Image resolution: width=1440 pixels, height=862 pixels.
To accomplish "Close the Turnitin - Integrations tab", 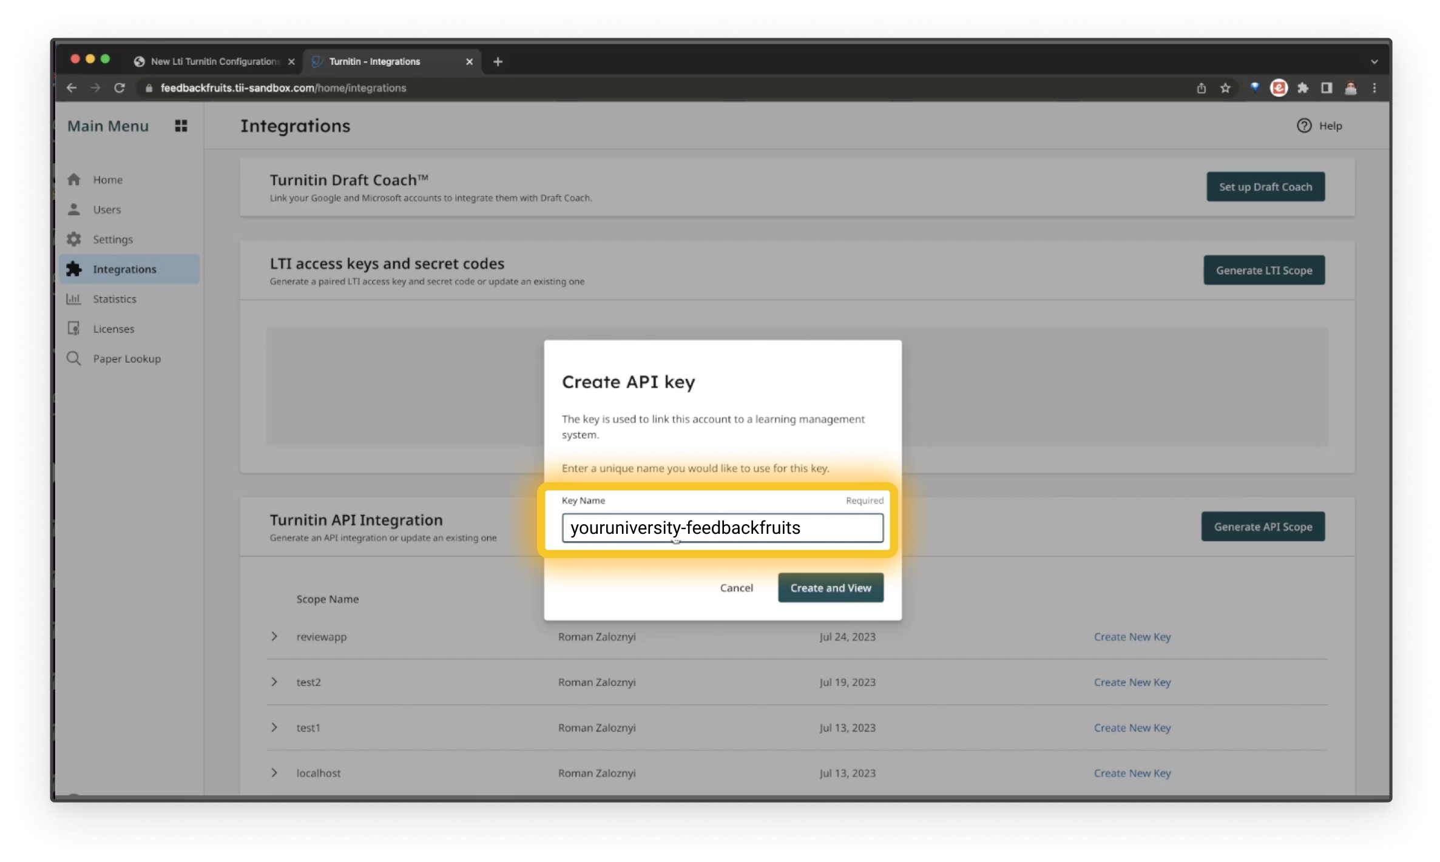I will (469, 61).
